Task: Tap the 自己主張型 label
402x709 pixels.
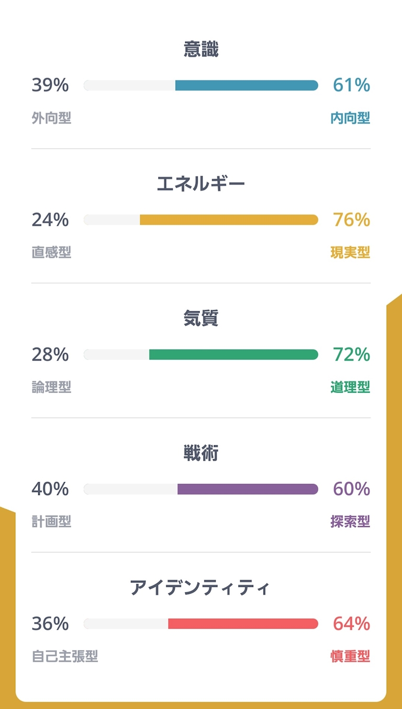Action: coord(65,656)
